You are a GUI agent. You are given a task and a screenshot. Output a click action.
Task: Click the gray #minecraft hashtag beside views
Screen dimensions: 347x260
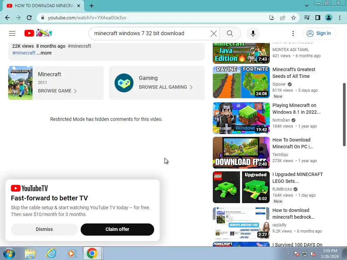[x=79, y=46]
